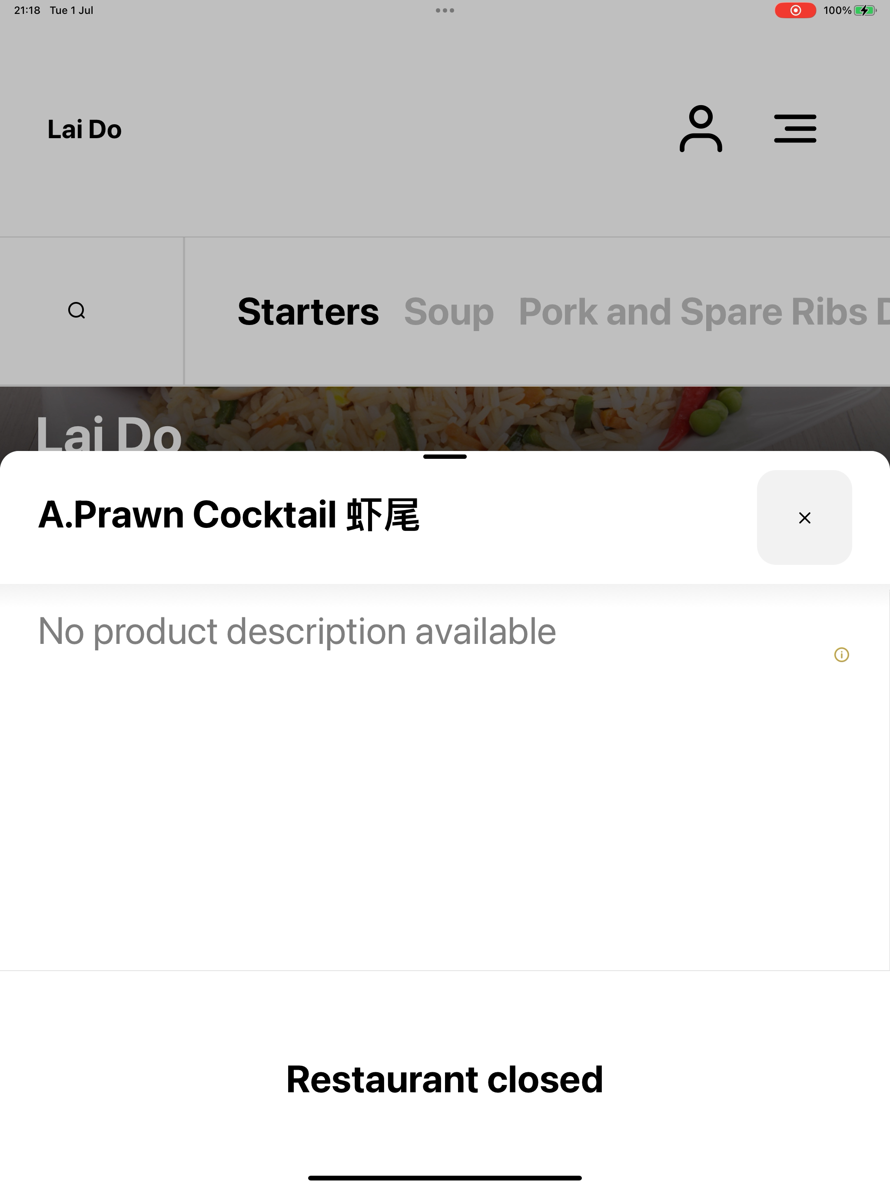
Task: Tap the Lai Do header logo
Action: 85,129
